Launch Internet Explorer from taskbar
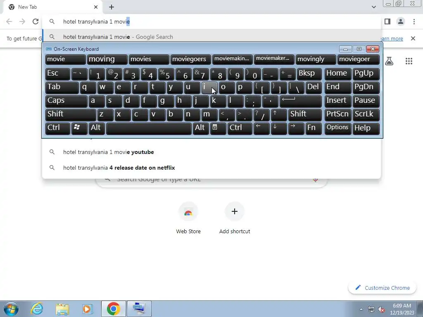Screen dimensions: 423x317 tap(37, 309)
